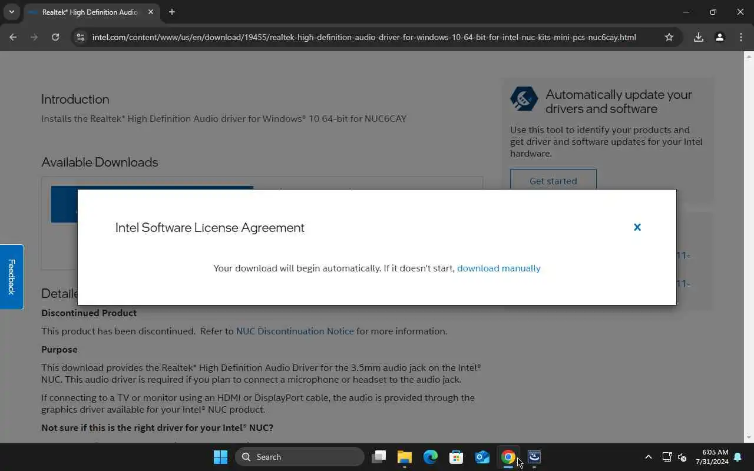
Task: Click the Available Downloads heading
Action: [x=100, y=162]
